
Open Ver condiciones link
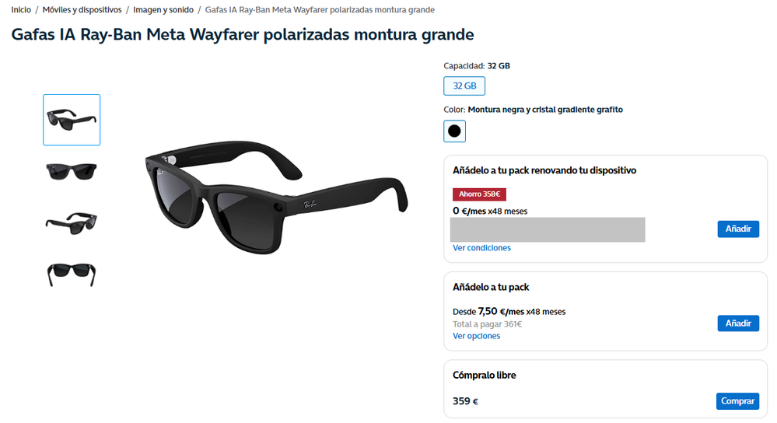(481, 248)
